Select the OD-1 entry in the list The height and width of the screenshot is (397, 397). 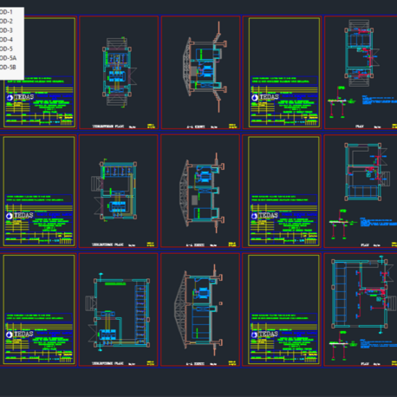pos(6,12)
